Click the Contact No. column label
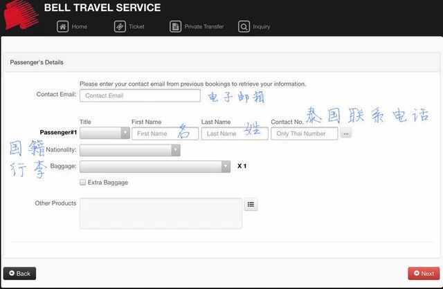 (287, 122)
